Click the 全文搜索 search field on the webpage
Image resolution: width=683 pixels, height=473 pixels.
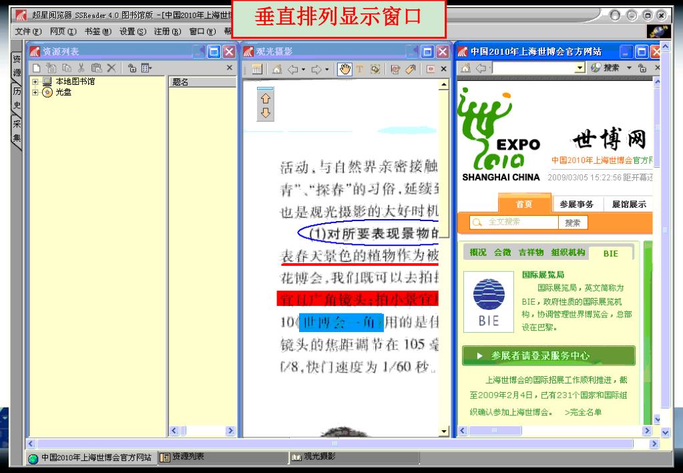pos(514,222)
